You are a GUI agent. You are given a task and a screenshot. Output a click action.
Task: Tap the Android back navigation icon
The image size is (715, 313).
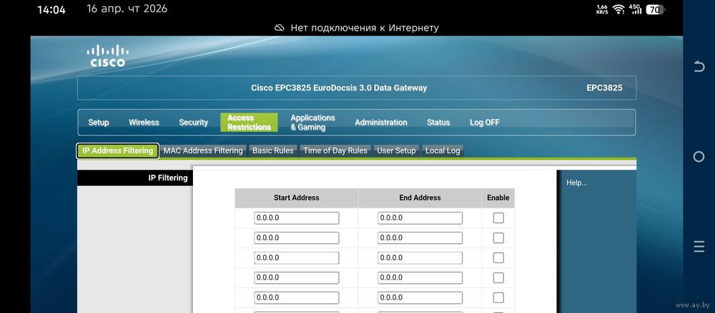pos(699,66)
